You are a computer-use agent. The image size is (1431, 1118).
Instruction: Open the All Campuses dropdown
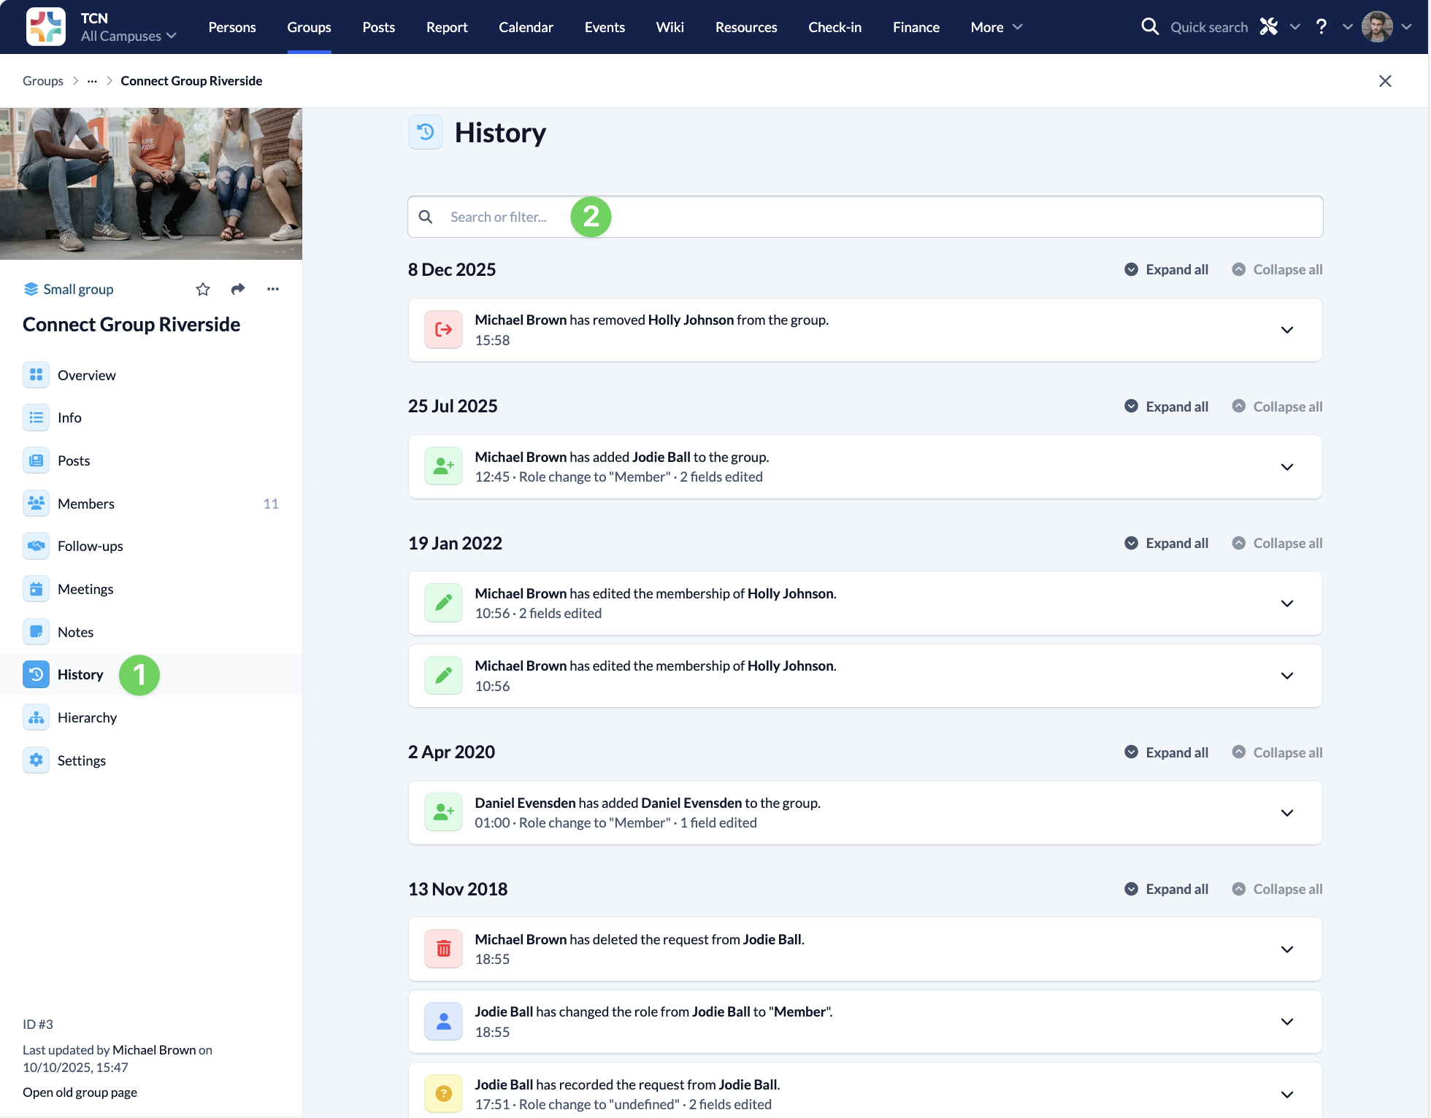[128, 36]
